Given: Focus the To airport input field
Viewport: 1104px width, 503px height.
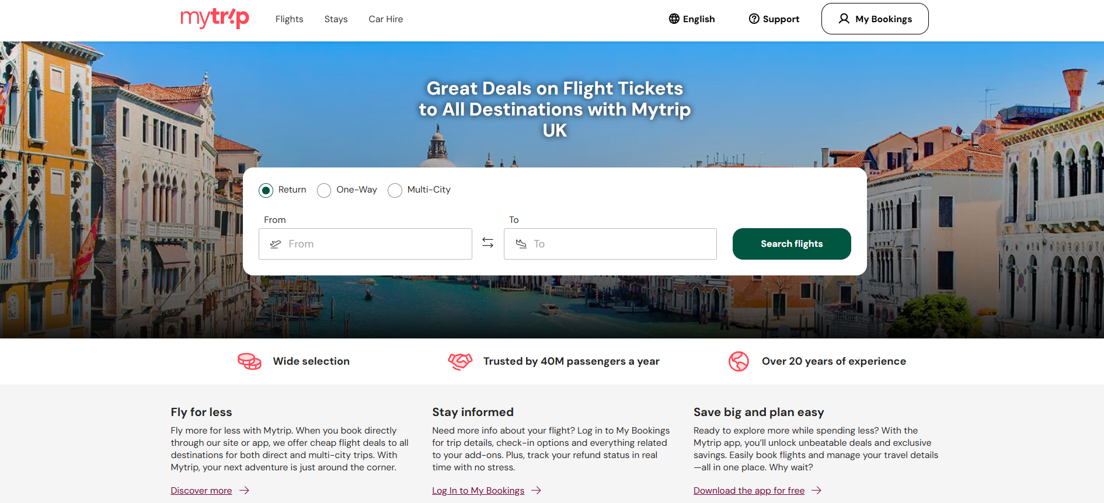Looking at the screenshot, I should (610, 244).
